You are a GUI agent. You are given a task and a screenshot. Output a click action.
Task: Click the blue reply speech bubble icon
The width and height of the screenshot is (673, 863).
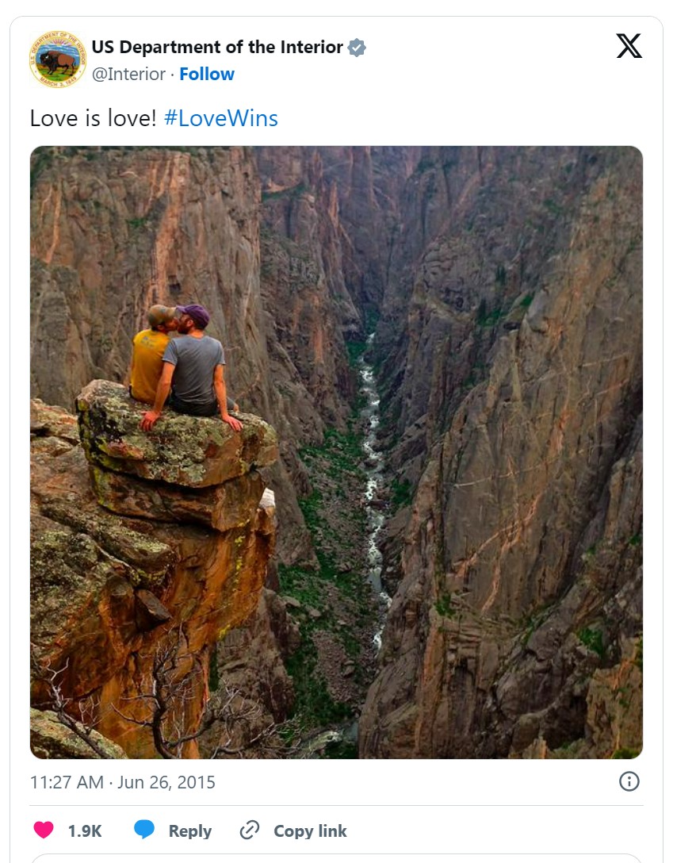tap(144, 830)
